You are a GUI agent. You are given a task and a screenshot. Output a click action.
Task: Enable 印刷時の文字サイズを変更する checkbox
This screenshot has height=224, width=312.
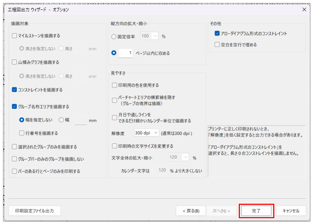115,146
